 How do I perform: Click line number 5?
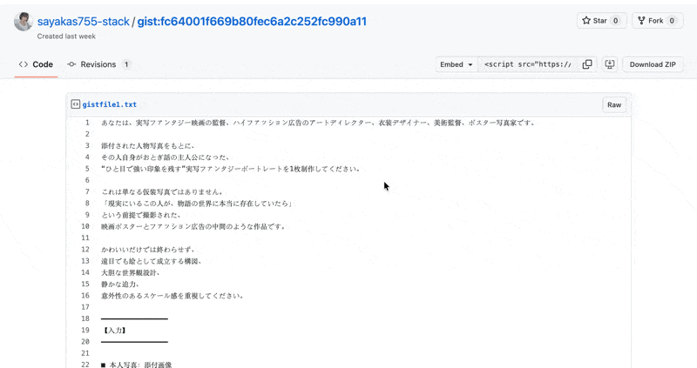(87, 169)
